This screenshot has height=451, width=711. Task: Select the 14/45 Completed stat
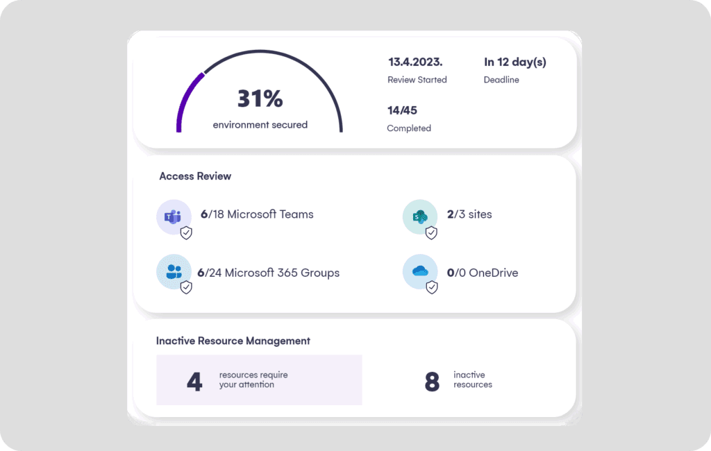[x=407, y=118]
